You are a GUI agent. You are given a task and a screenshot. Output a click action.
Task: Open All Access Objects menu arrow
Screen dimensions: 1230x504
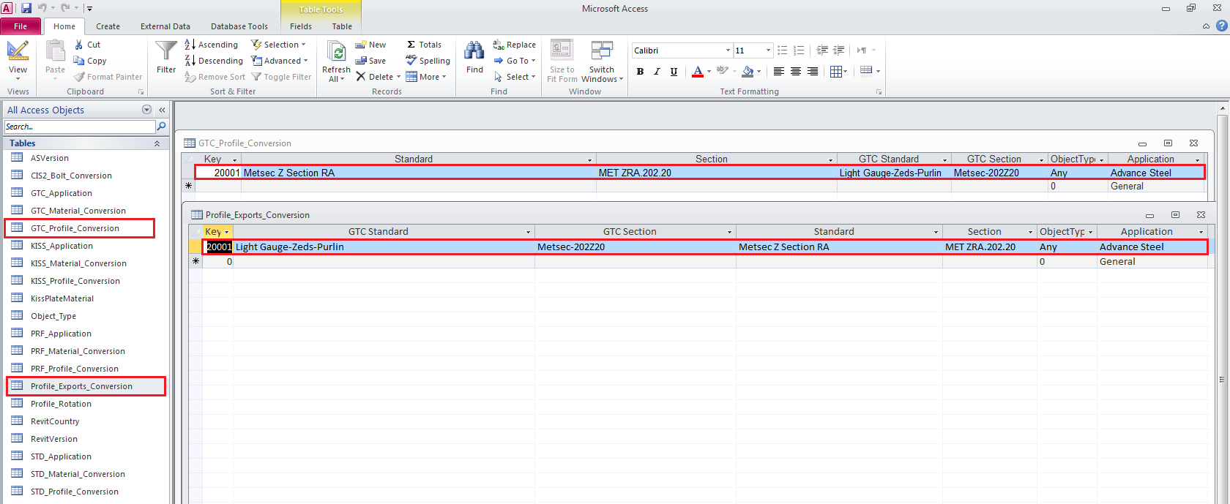(x=146, y=110)
